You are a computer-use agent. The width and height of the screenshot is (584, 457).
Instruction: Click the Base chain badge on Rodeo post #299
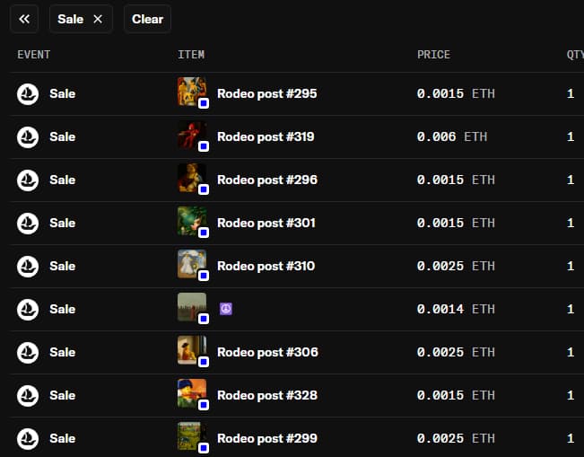(x=204, y=448)
